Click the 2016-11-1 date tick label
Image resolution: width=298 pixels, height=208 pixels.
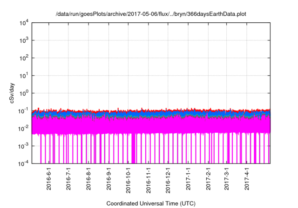click(x=148, y=180)
